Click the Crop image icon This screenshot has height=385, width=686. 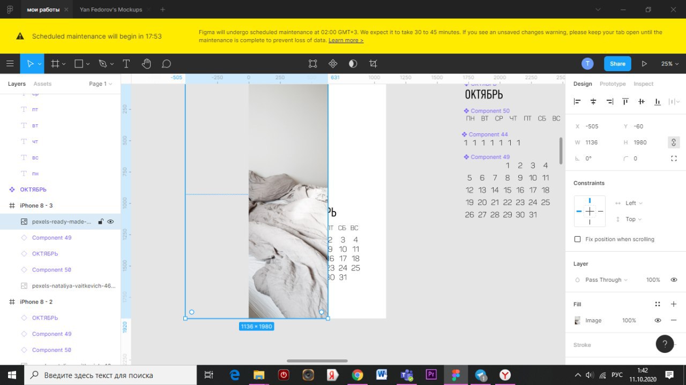pyautogui.click(x=373, y=64)
